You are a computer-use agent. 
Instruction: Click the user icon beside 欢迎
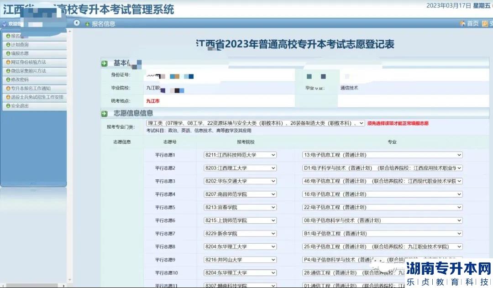pyautogui.click(x=5, y=24)
